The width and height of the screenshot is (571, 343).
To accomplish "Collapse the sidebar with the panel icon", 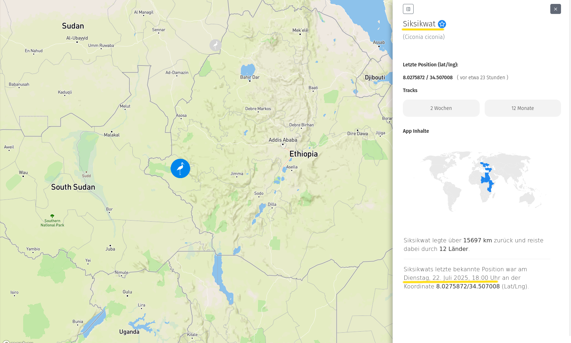I will click(x=408, y=9).
